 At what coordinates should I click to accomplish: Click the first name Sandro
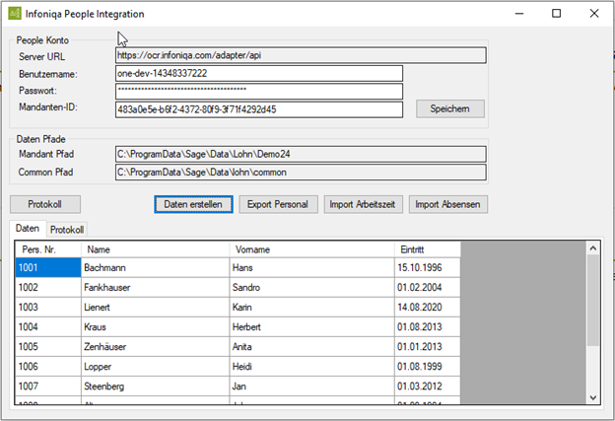246,287
